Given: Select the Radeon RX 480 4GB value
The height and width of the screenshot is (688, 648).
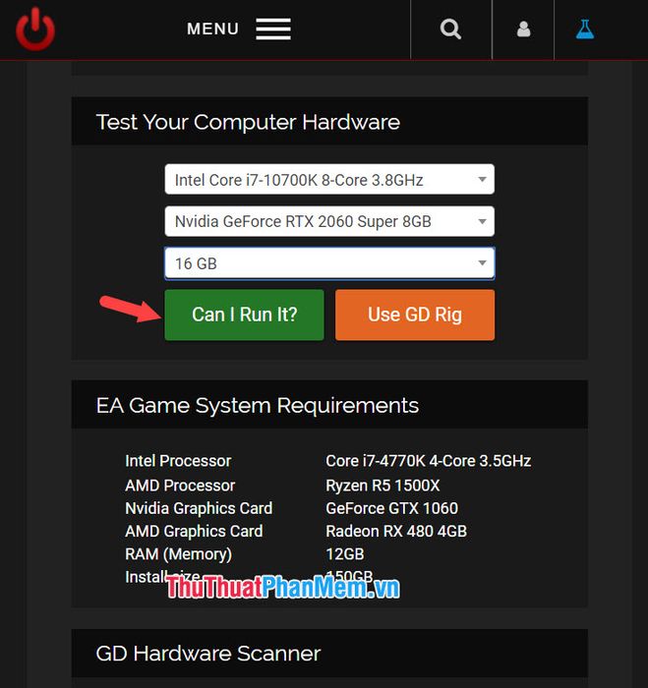Looking at the screenshot, I should (x=396, y=532).
